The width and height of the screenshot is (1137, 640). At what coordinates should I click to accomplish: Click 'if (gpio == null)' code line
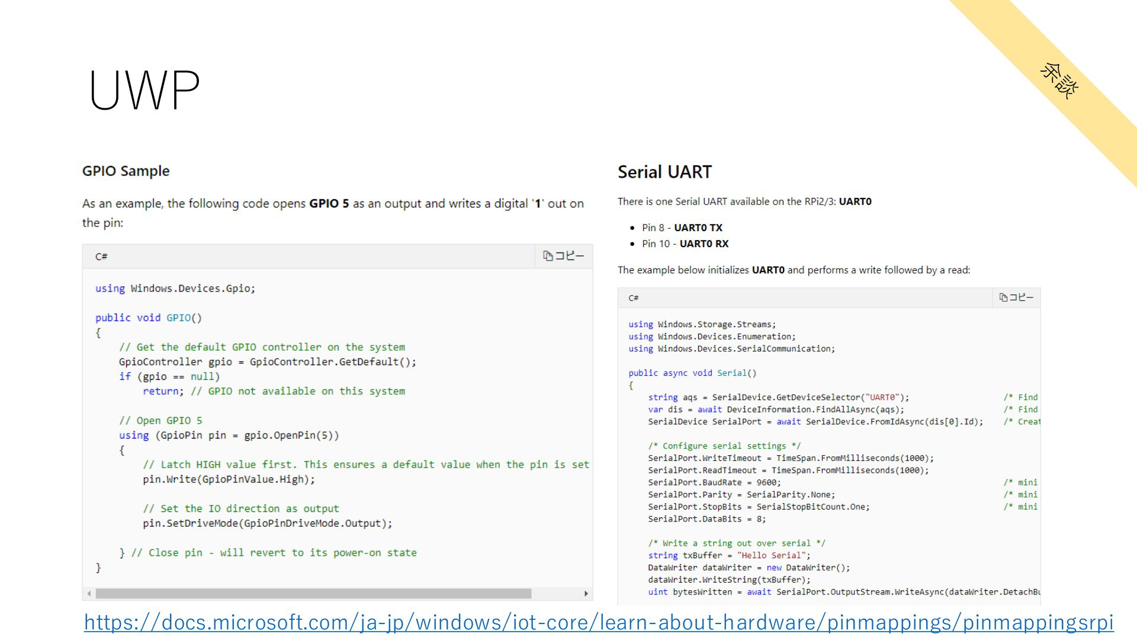point(169,376)
